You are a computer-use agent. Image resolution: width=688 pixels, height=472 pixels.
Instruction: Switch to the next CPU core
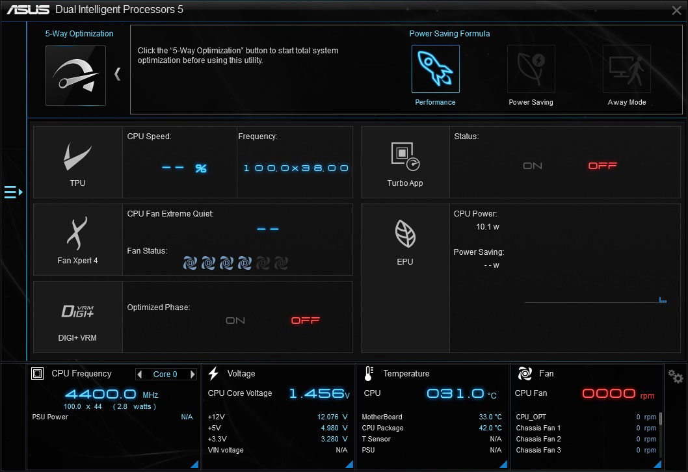pos(192,374)
